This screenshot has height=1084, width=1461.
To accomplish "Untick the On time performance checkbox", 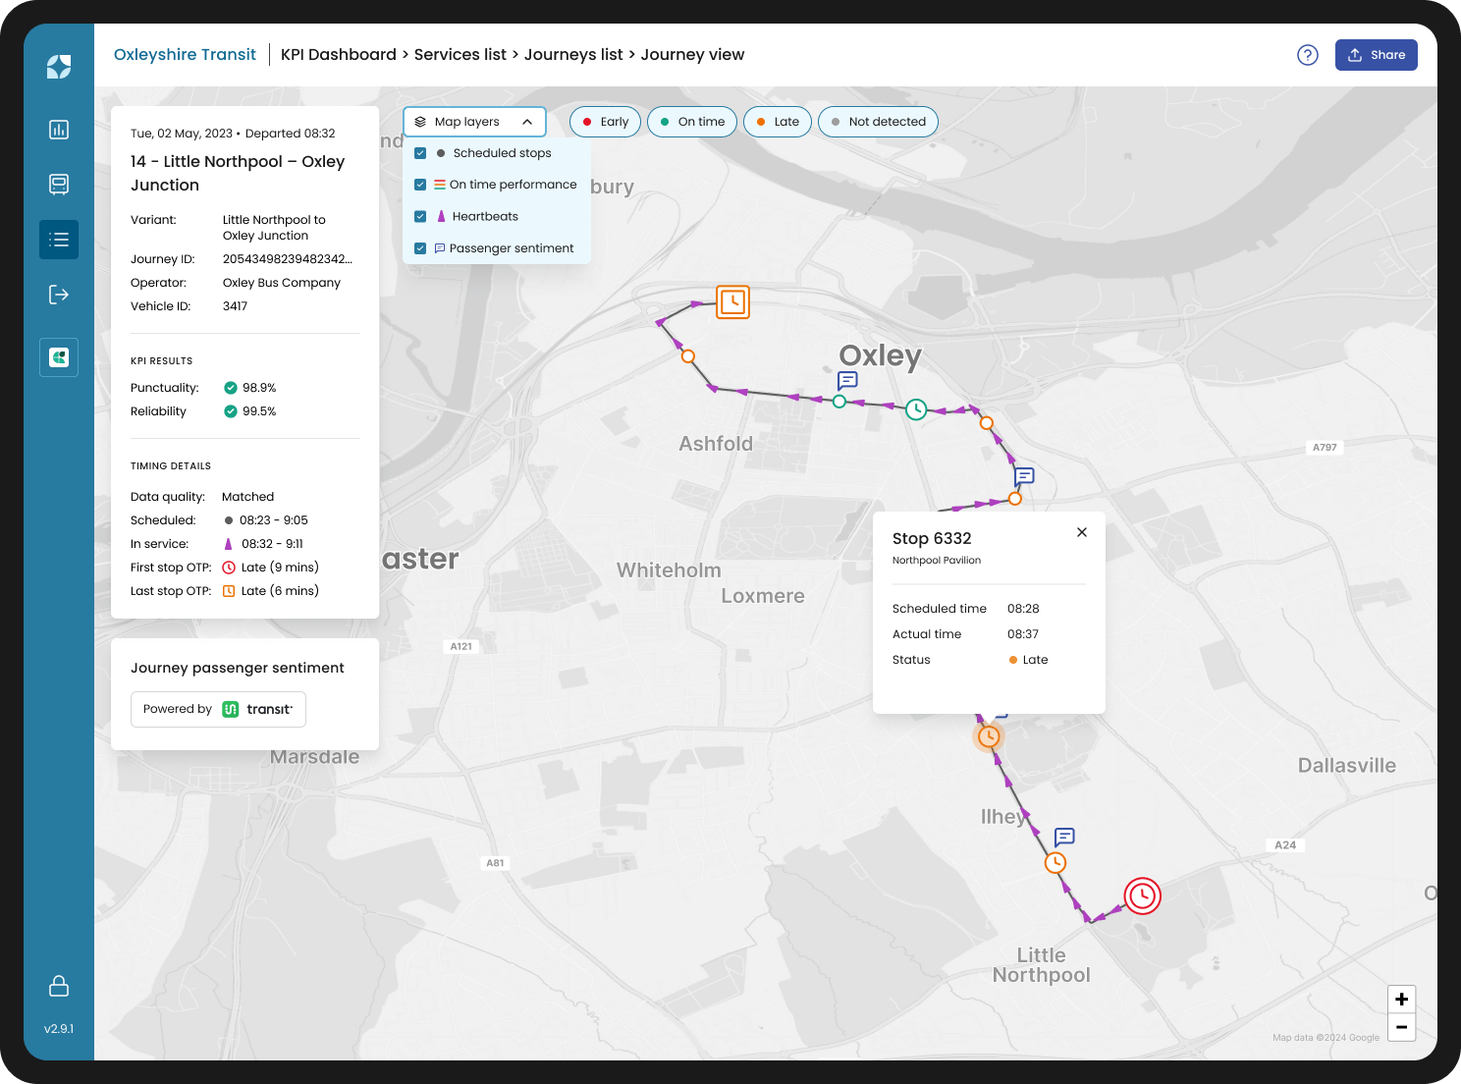I will click(420, 185).
